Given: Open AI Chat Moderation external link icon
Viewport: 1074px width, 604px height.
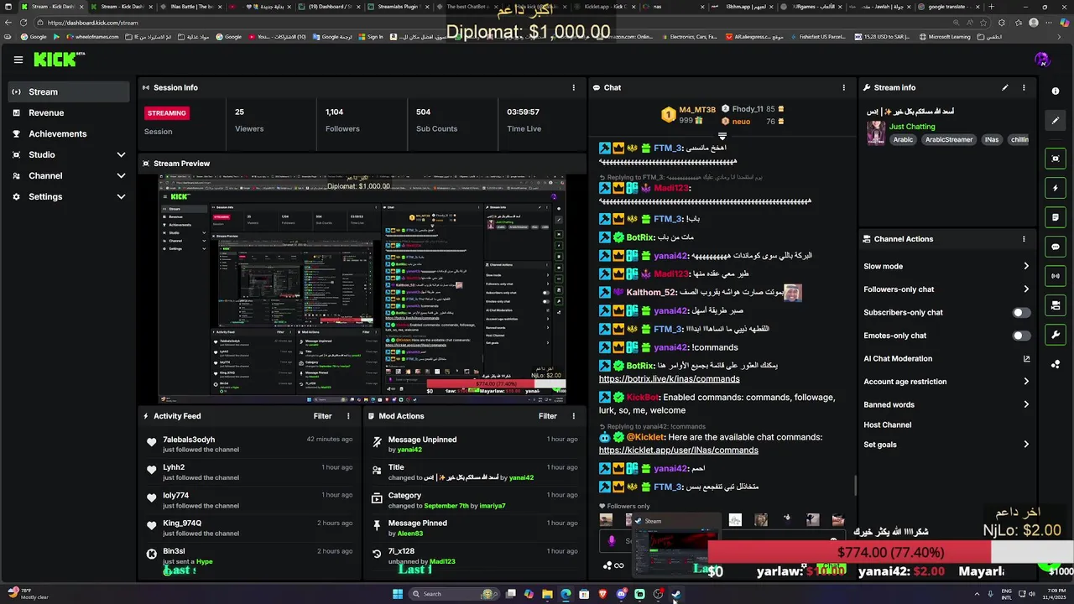Looking at the screenshot, I should coord(1026,359).
